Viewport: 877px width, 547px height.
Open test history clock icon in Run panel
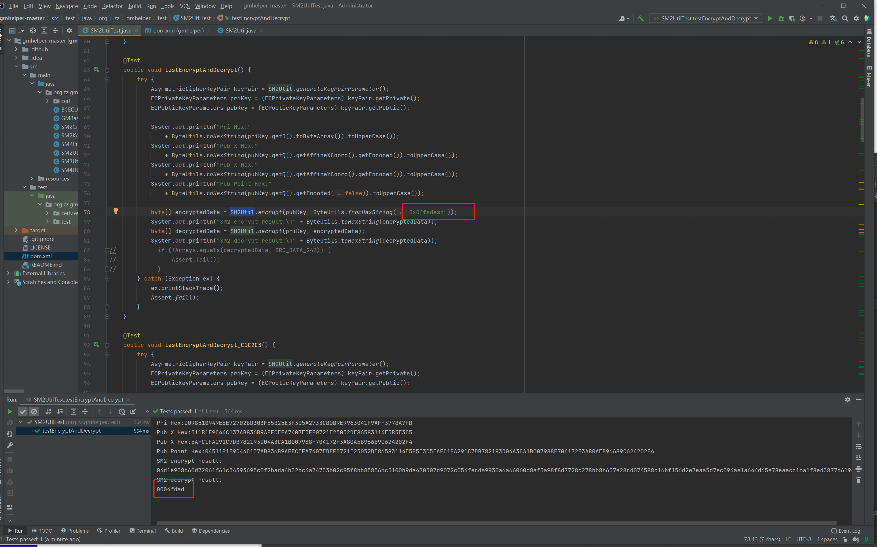click(122, 411)
